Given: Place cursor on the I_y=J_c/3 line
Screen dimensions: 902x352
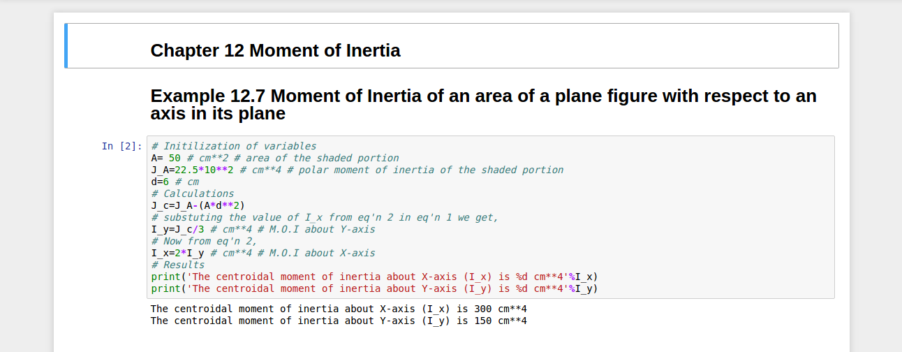Looking at the screenshot, I should coord(177,229).
